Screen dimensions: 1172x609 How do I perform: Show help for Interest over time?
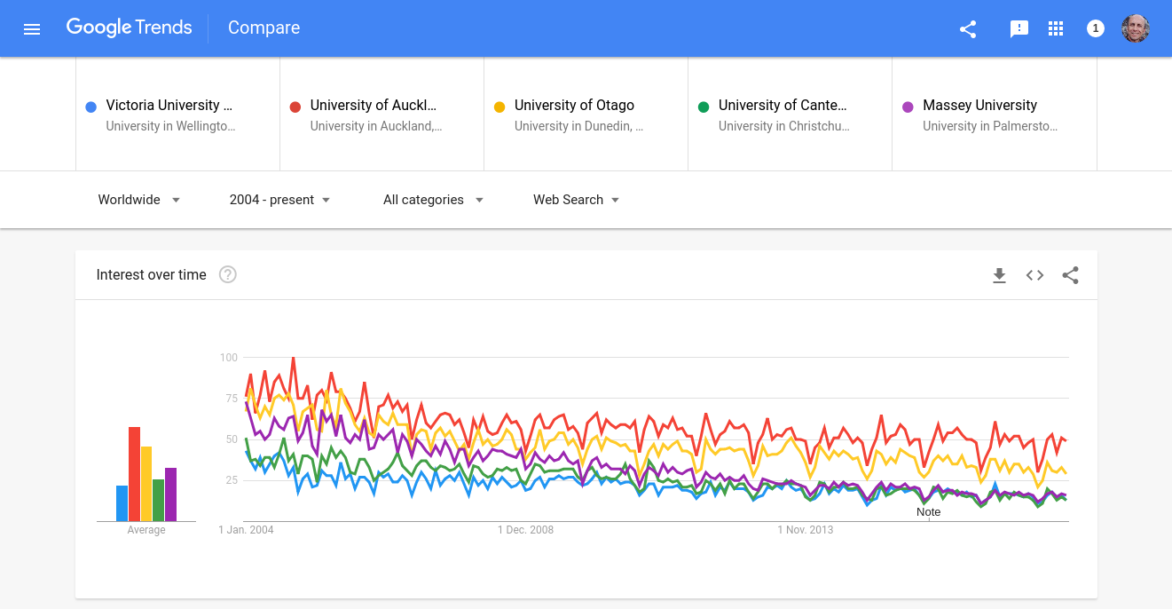[x=228, y=275]
